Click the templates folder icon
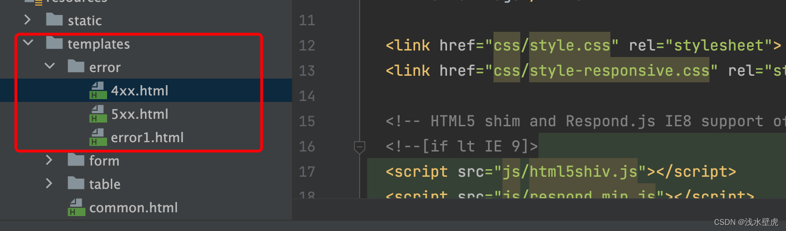786x231 pixels. [x=54, y=43]
